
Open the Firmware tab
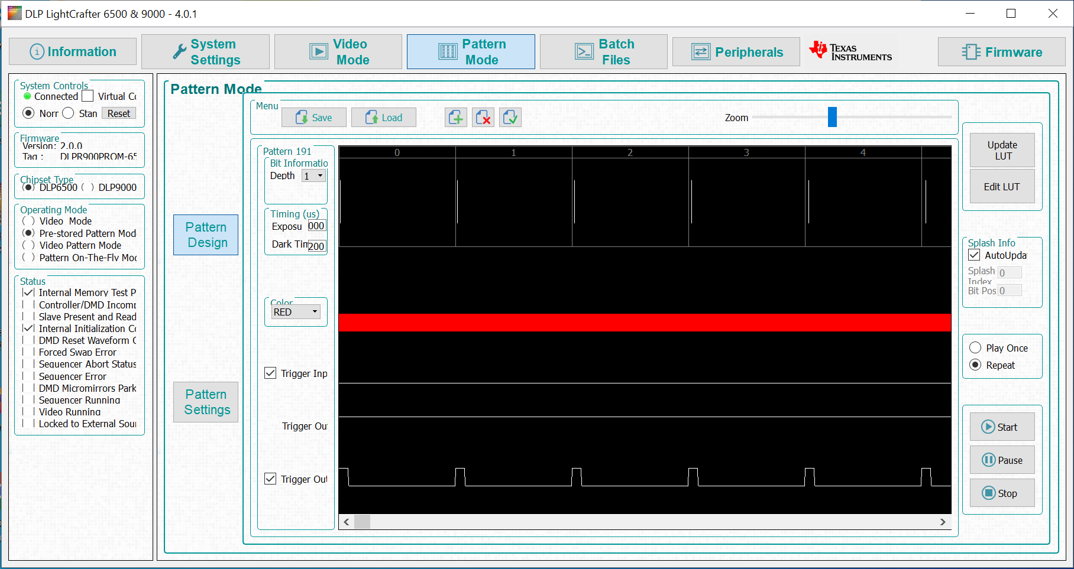pyautogui.click(x=1002, y=52)
